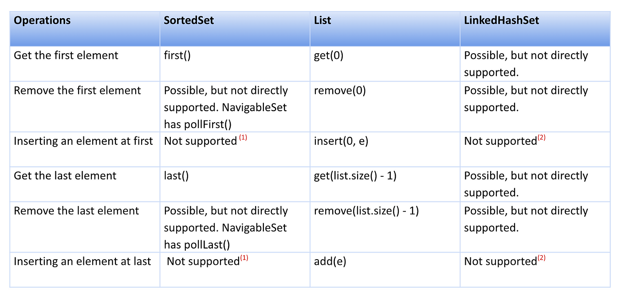Click the add(e) cell
This screenshot has height=299, width=621.
(x=330, y=261)
